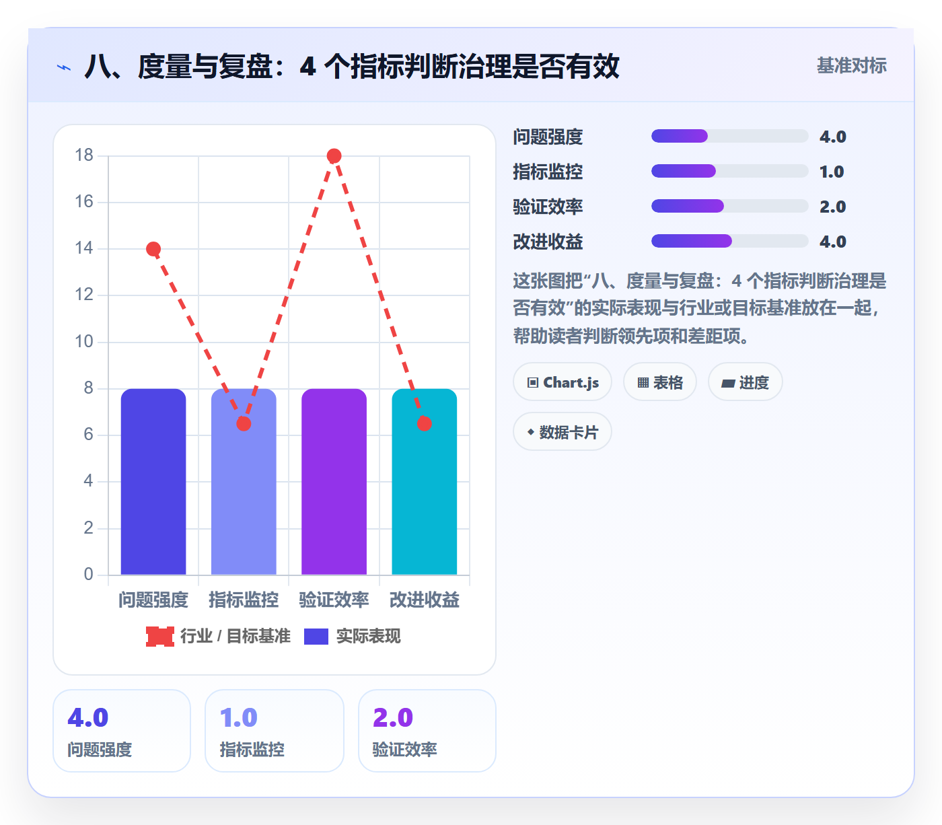Click the Chart.js tag chip
942x825 pixels.
[x=563, y=382]
